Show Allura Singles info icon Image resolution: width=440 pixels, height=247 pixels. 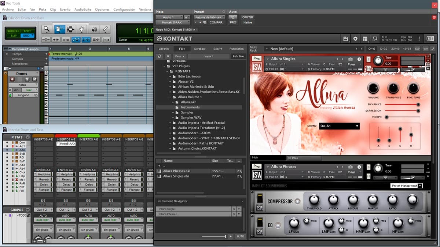[x=359, y=59]
